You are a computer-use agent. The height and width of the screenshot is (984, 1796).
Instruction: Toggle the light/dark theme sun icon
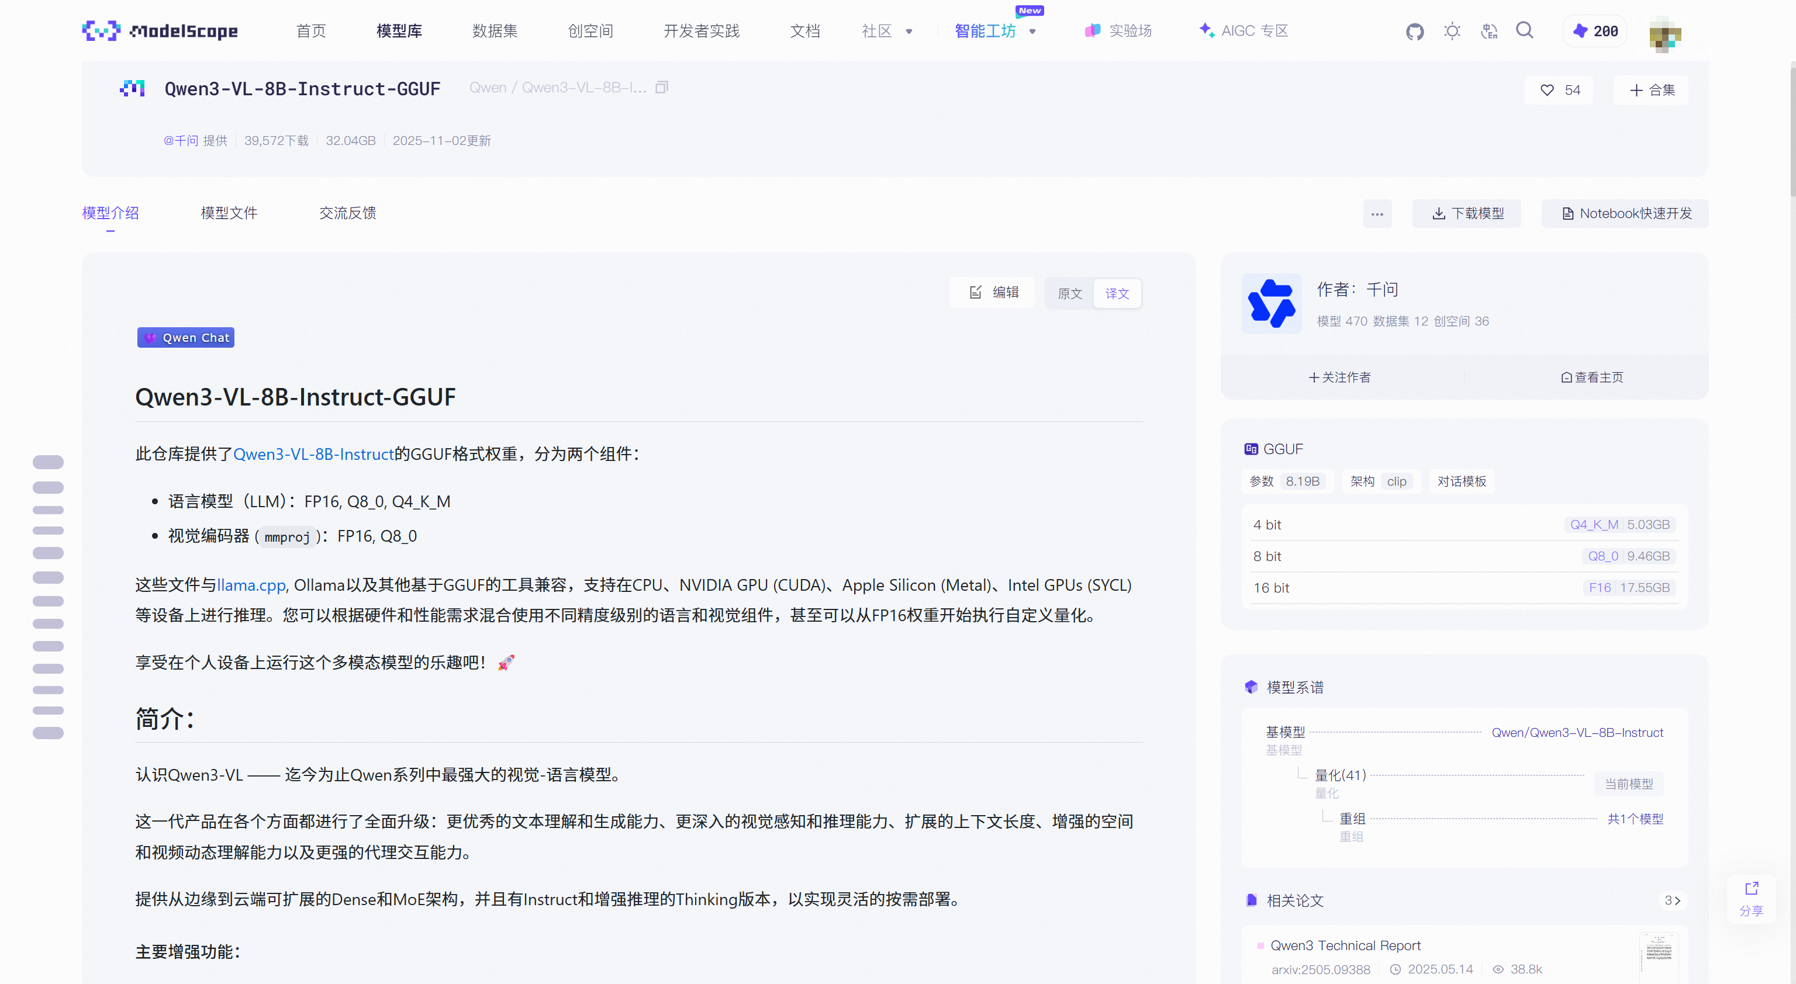(x=1452, y=32)
